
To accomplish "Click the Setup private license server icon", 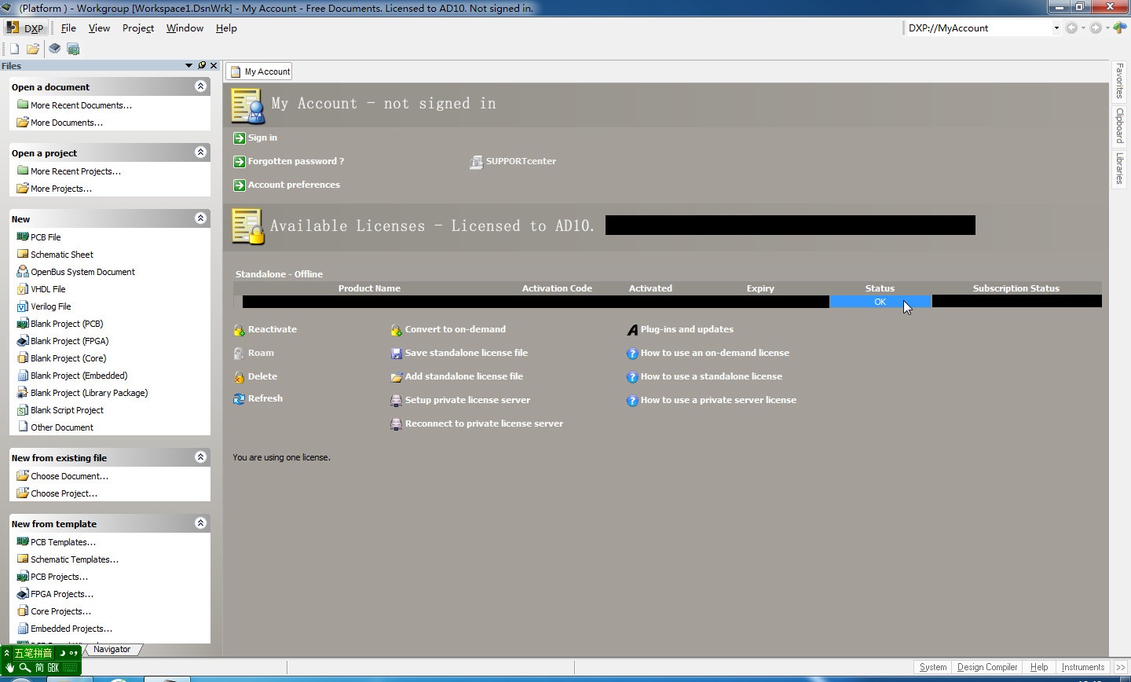I will (x=397, y=401).
